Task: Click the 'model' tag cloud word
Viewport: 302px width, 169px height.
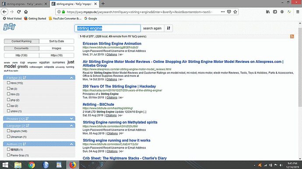Action: [10, 66]
